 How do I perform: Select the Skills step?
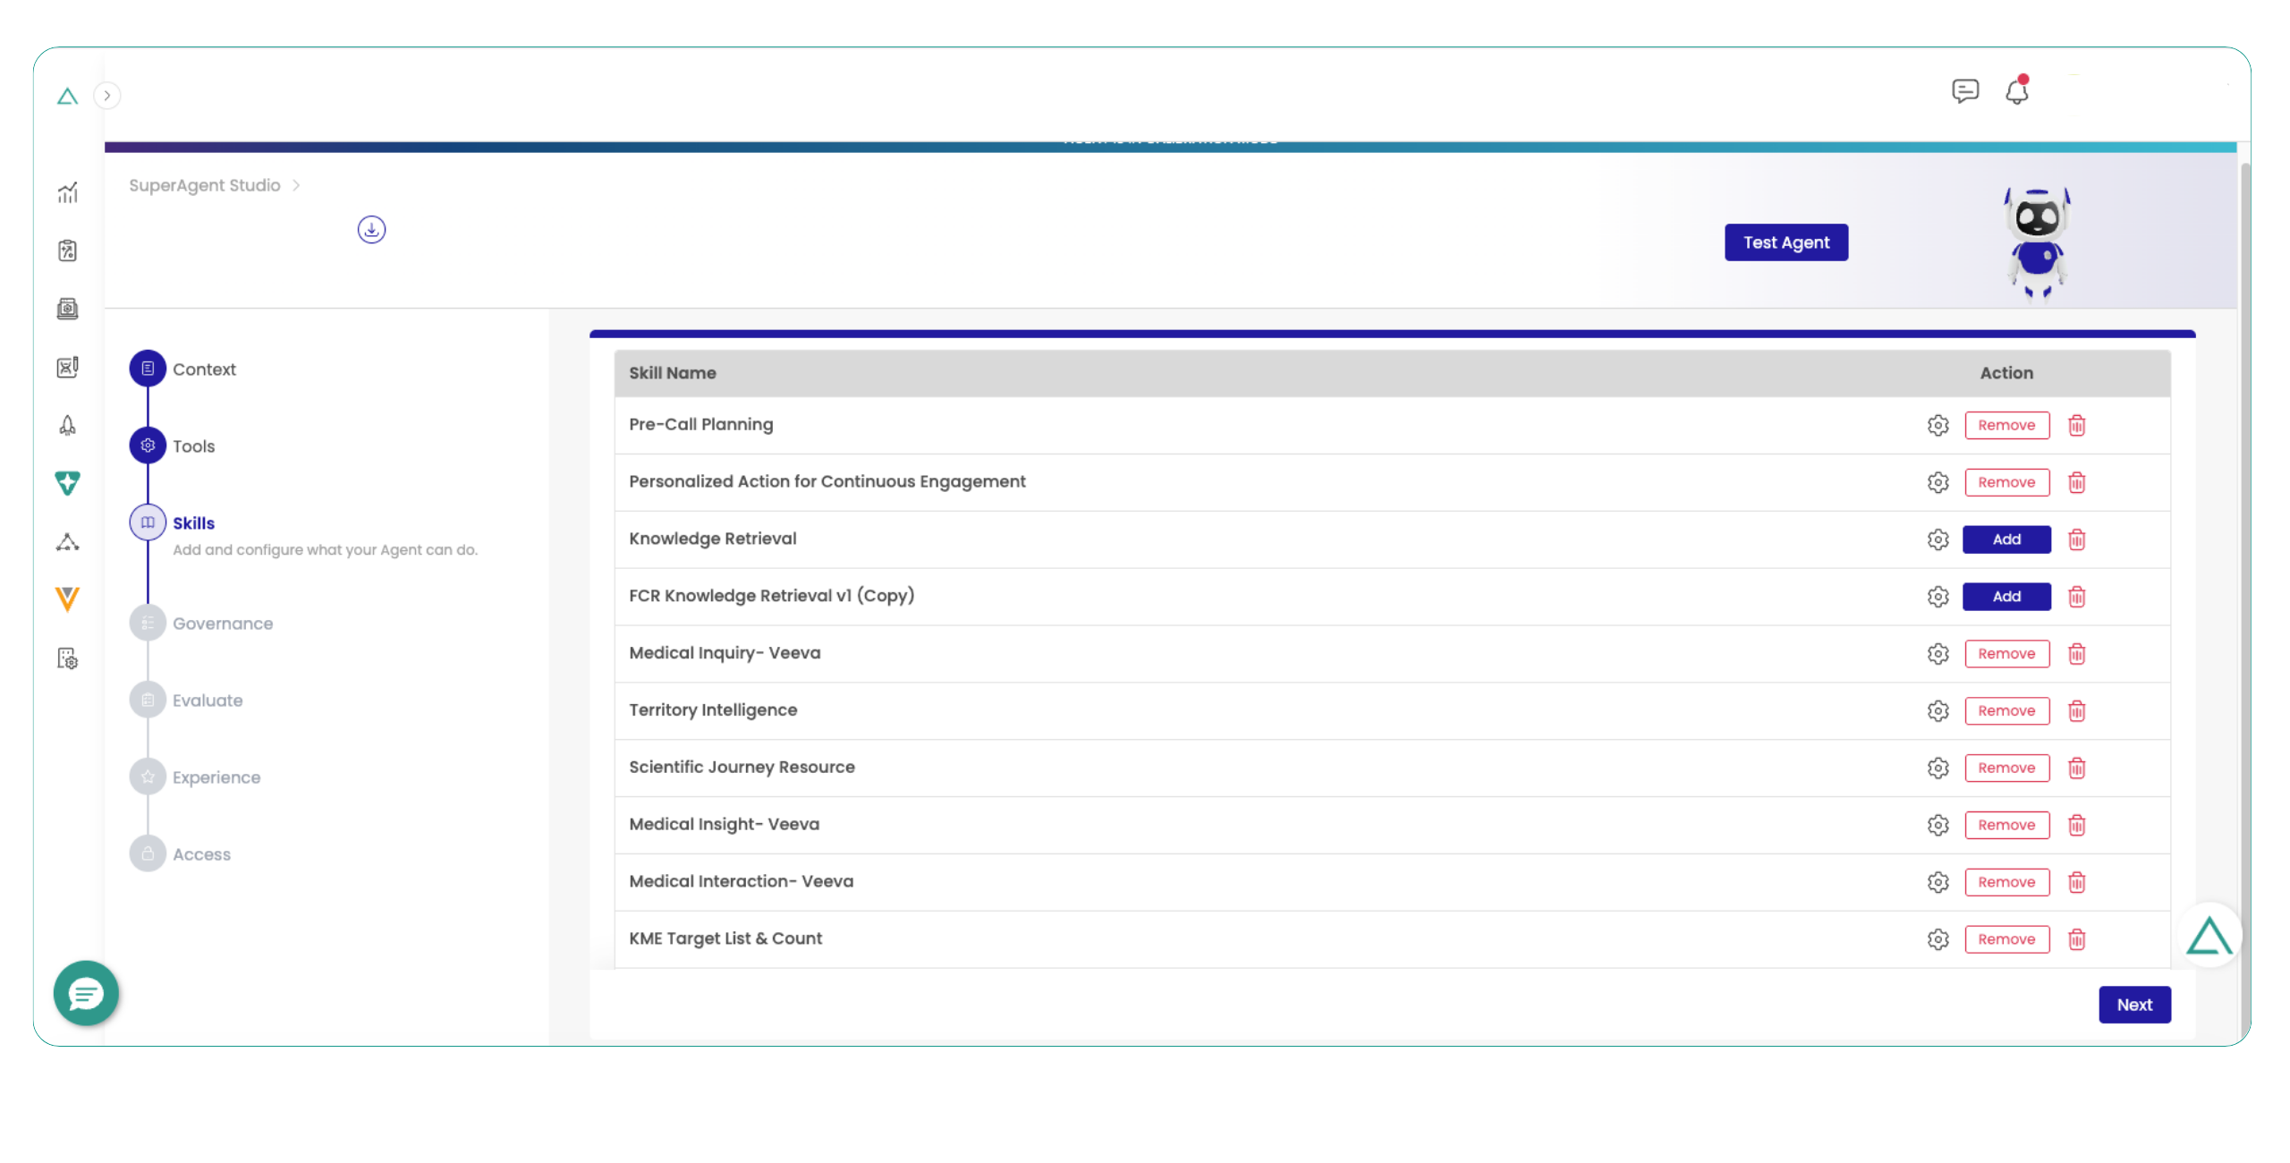[173, 522]
